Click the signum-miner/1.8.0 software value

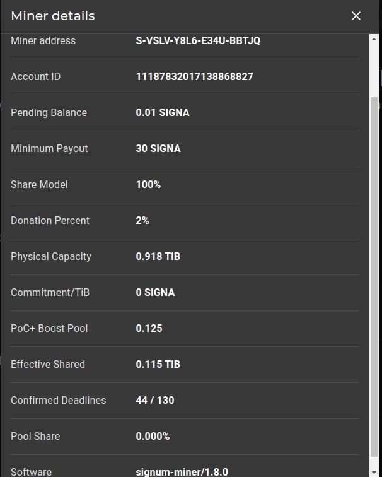pyautogui.click(x=182, y=472)
